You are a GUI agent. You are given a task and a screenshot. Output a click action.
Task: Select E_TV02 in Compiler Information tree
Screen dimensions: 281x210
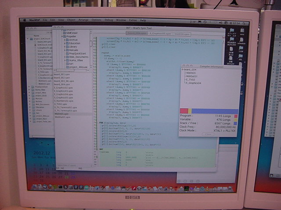[x=191, y=80]
